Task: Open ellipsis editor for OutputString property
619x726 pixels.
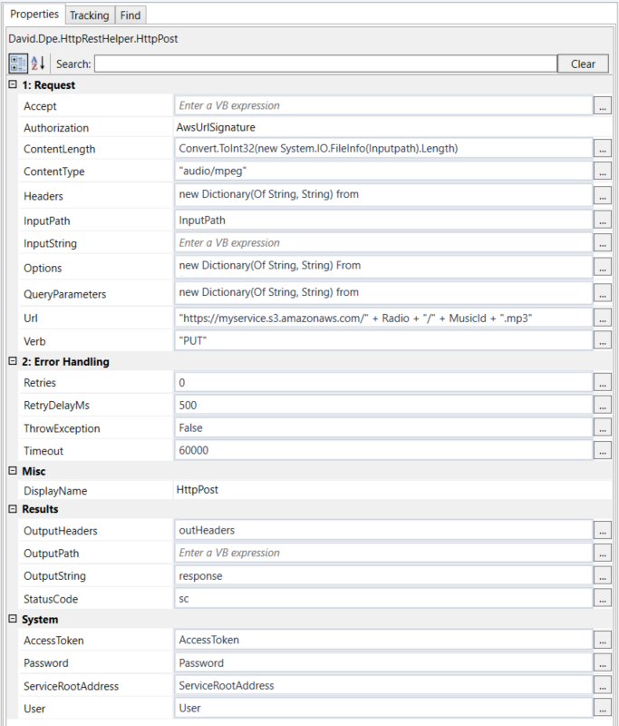Action: 603,576
